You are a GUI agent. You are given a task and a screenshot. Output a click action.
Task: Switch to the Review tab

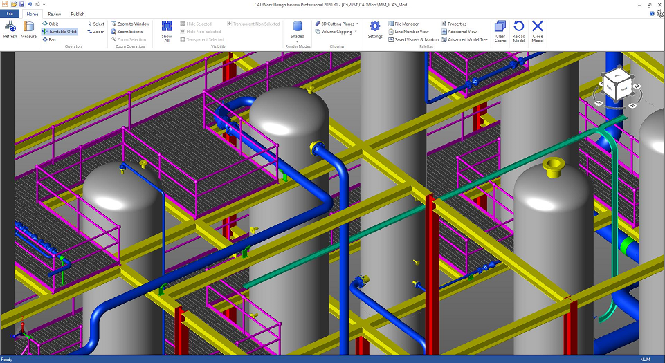coord(55,14)
